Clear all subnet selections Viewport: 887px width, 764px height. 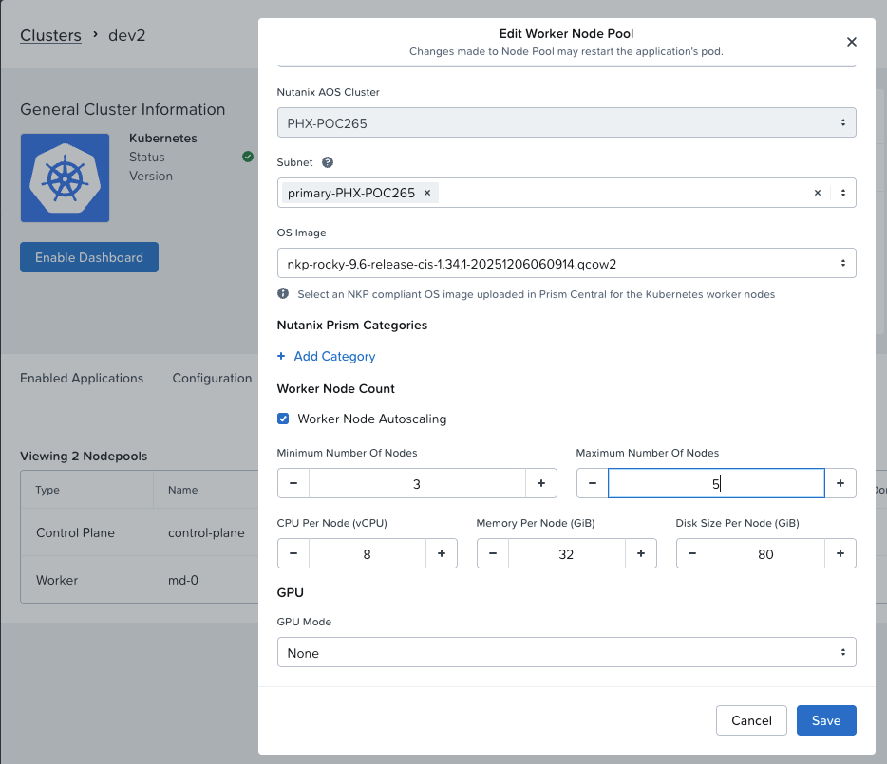pos(817,193)
